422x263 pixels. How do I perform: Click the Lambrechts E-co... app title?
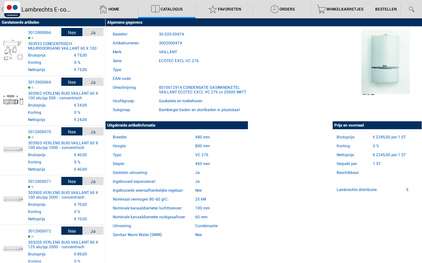click(x=46, y=9)
